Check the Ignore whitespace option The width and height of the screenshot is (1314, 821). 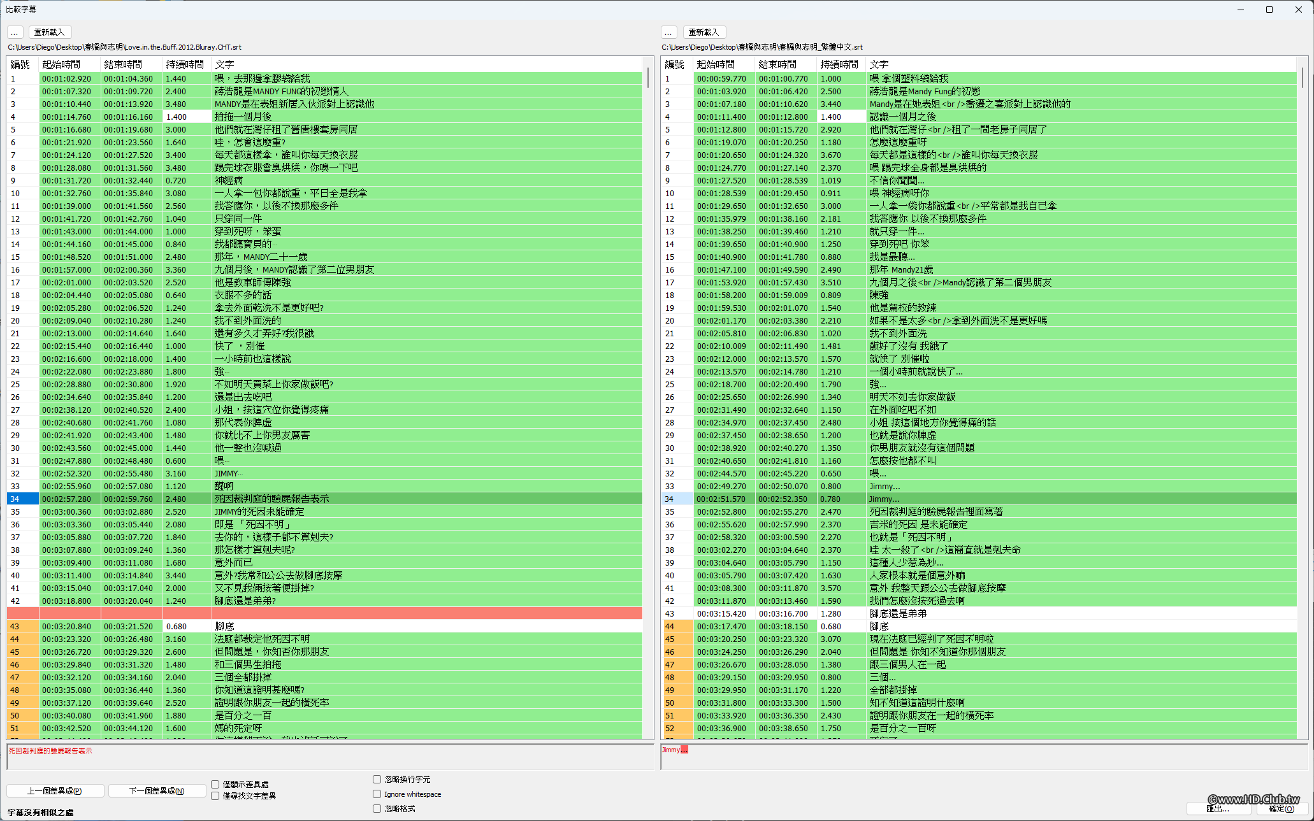[377, 794]
